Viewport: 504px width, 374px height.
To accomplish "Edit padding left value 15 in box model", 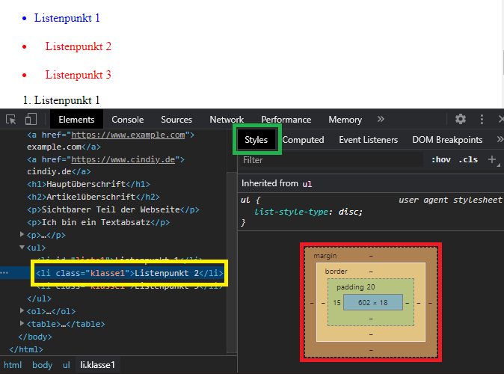I will [x=336, y=302].
